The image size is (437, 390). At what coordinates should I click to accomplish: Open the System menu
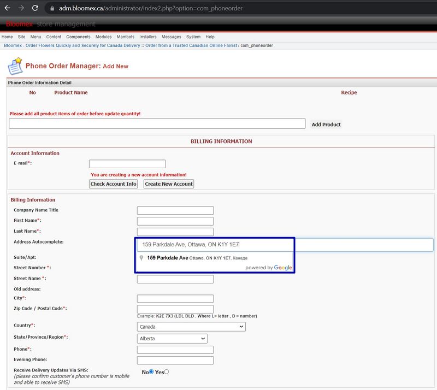tap(193, 37)
